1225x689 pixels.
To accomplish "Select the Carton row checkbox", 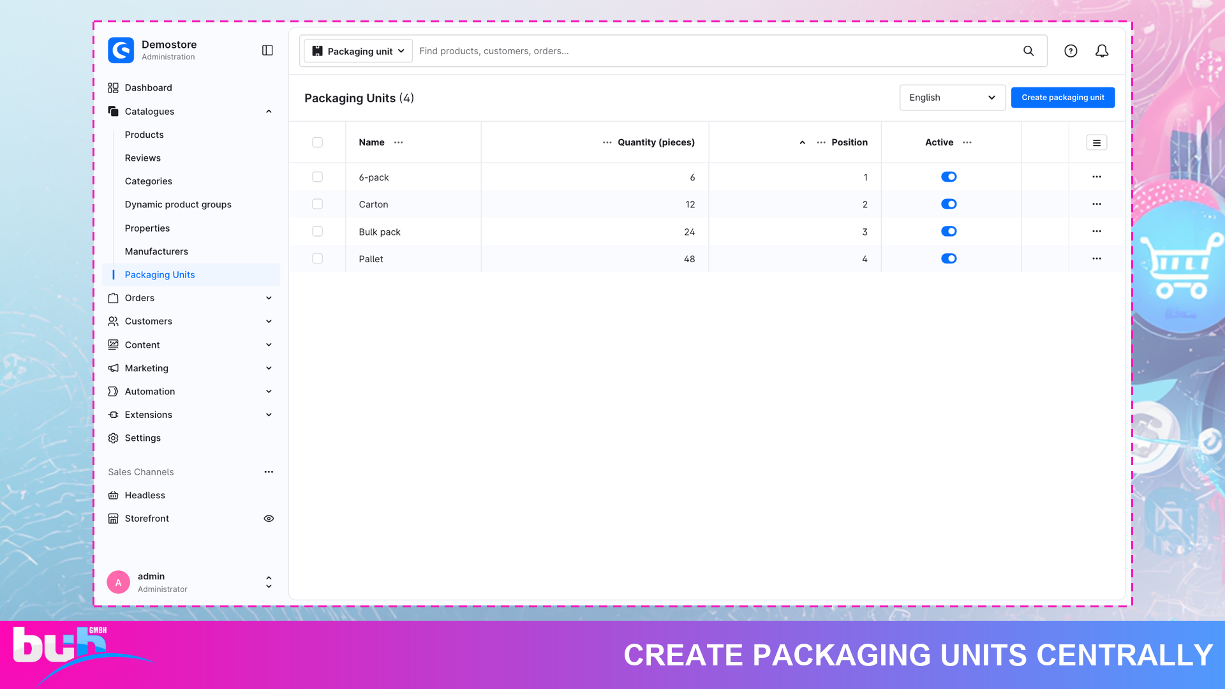I will pyautogui.click(x=317, y=204).
